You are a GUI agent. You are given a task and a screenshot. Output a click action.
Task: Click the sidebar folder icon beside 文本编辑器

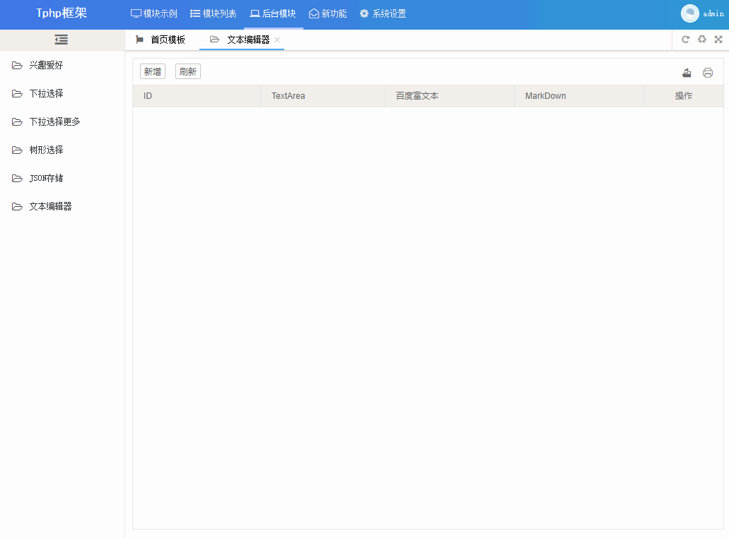tap(17, 207)
